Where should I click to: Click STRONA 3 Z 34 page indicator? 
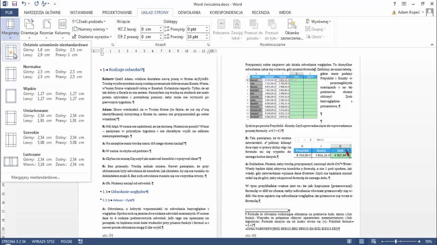tap(14, 242)
